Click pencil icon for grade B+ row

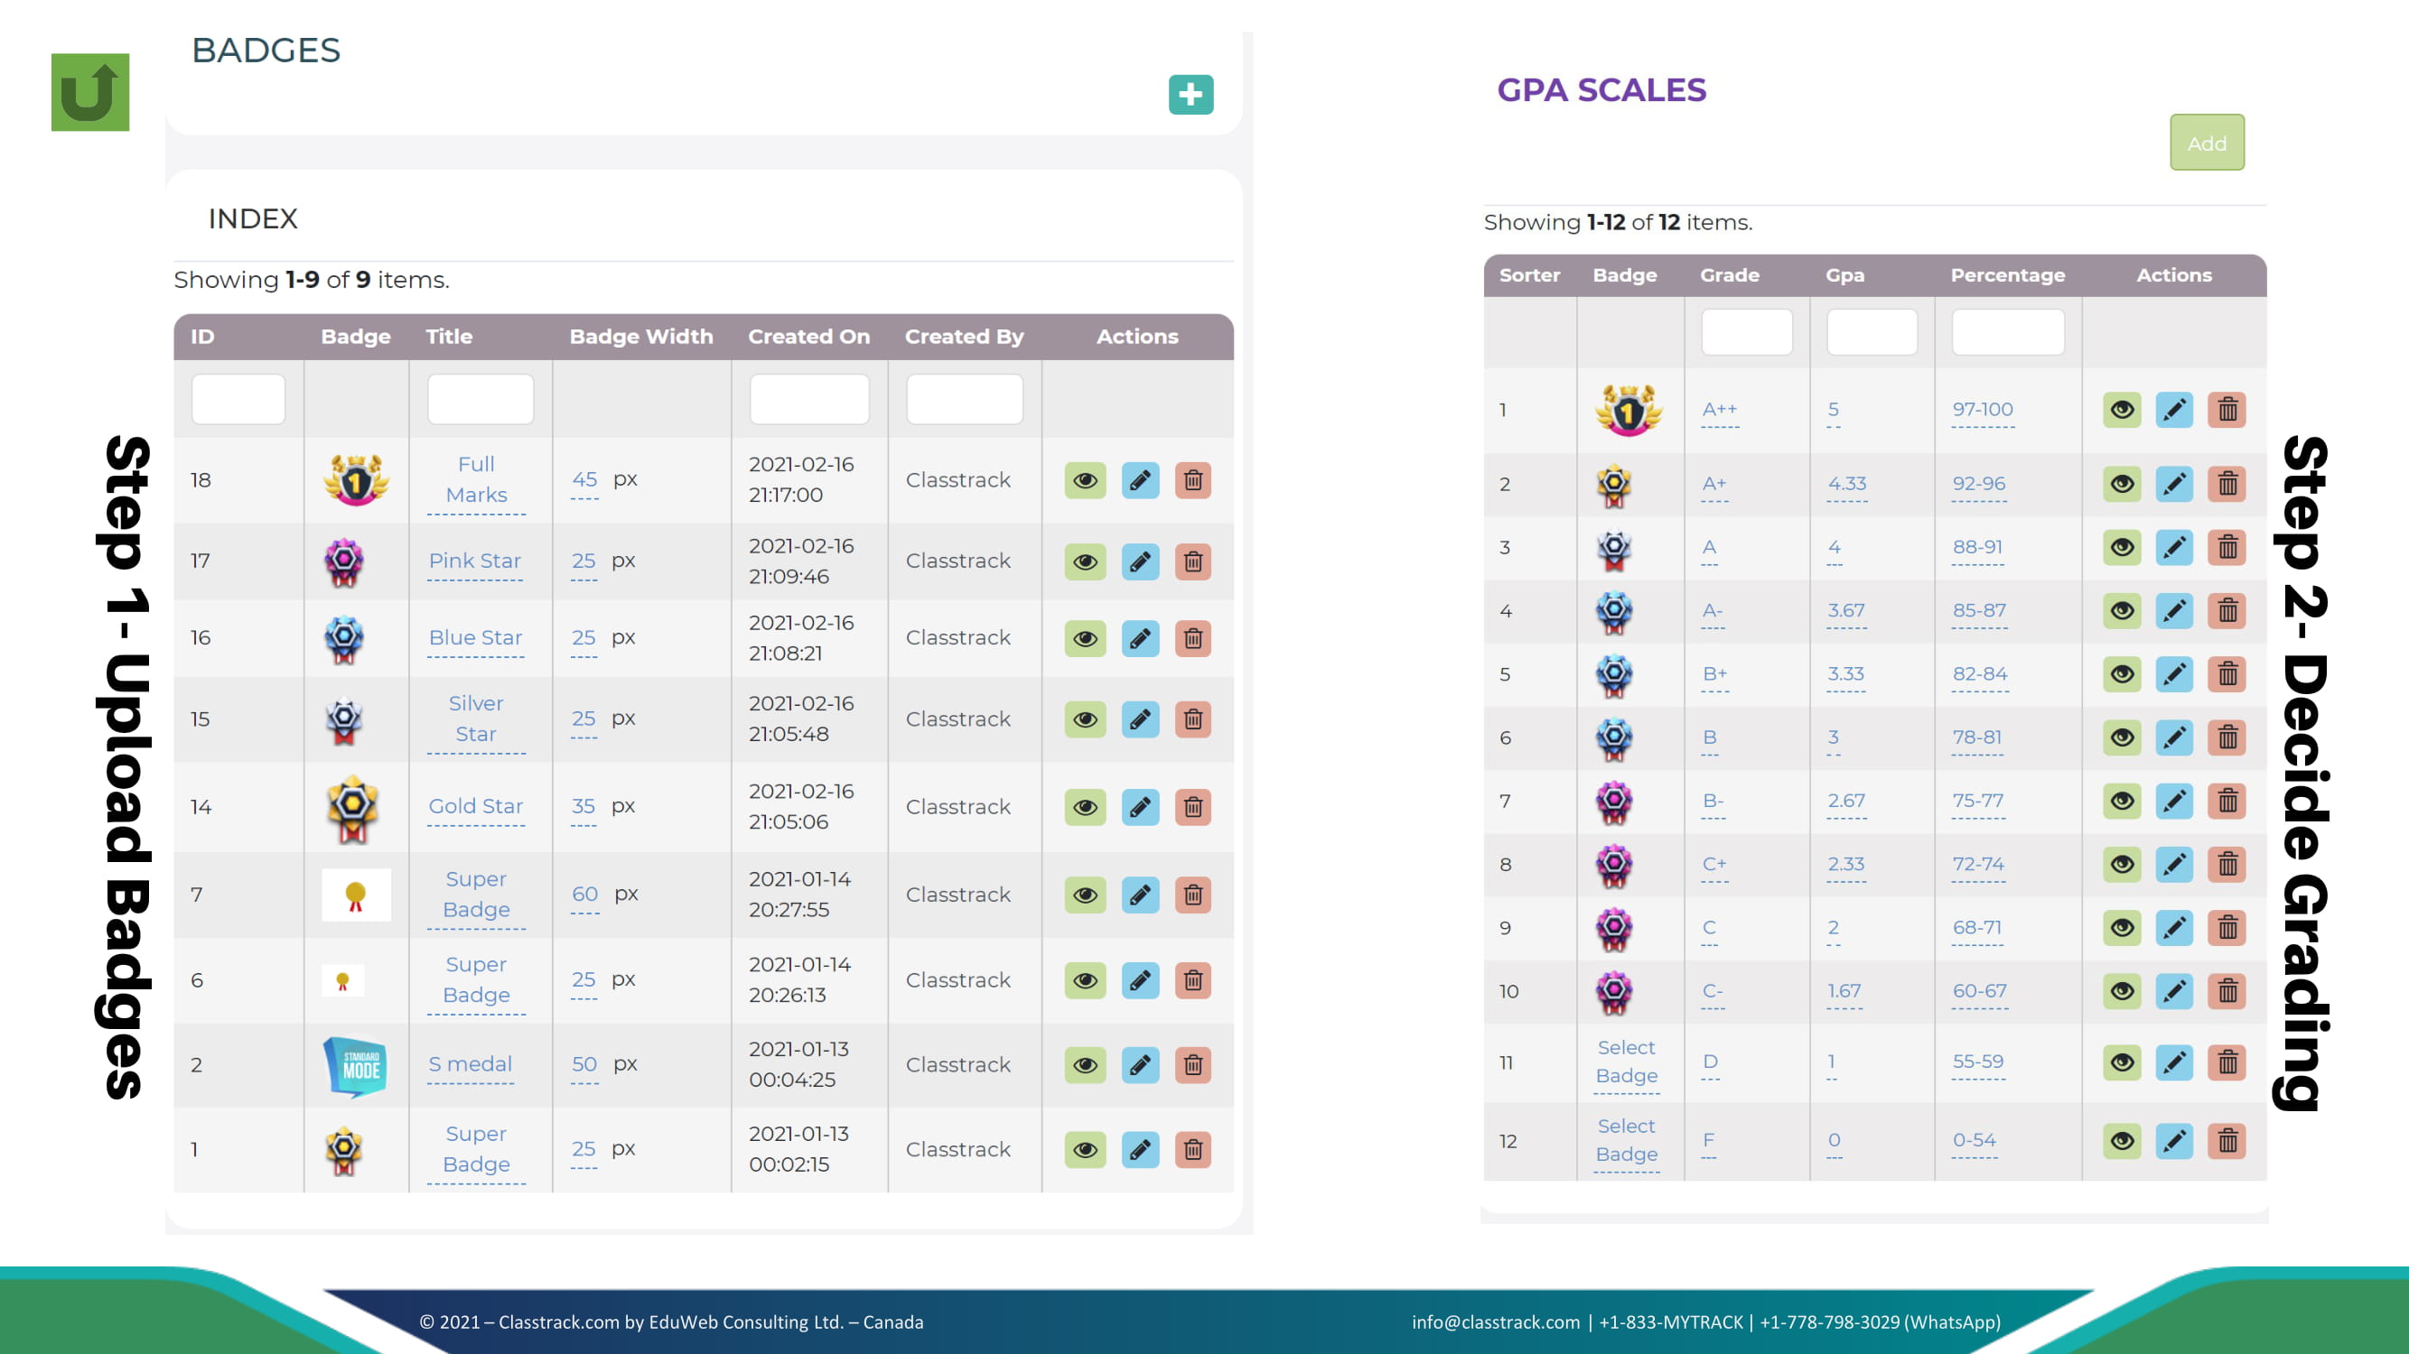point(2173,673)
